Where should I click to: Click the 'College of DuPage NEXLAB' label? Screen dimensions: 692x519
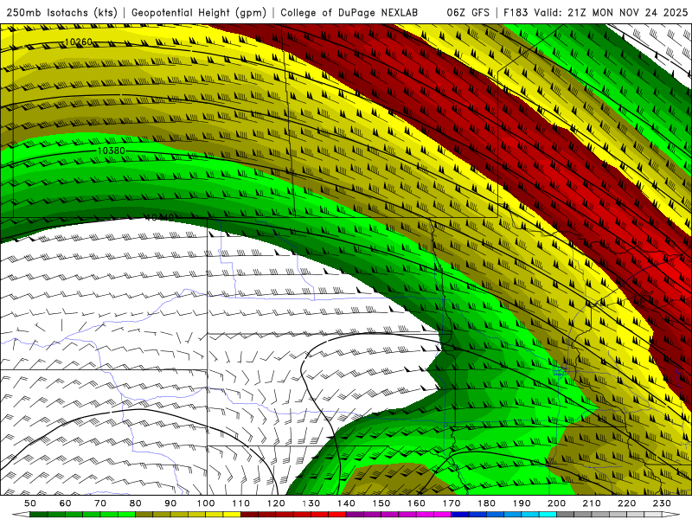pyautogui.click(x=349, y=12)
